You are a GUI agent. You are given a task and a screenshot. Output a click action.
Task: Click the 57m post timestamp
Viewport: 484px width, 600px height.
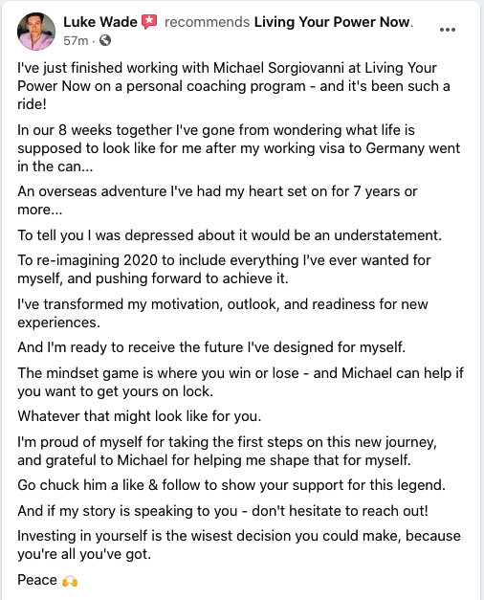[76, 40]
